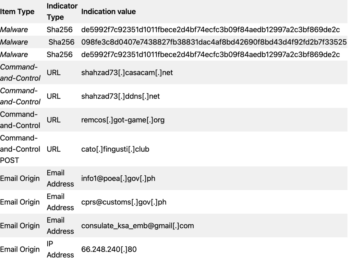351x261 pixels.
Task: Click the shahzad73[.]ddns[.]net URL value
Action: [x=120, y=96]
